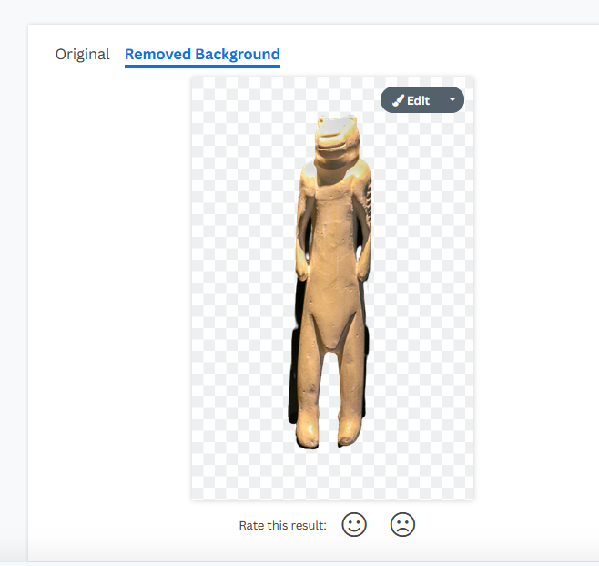Switch to the Original tab
Image resolution: width=599 pixels, height=566 pixels.
click(83, 54)
